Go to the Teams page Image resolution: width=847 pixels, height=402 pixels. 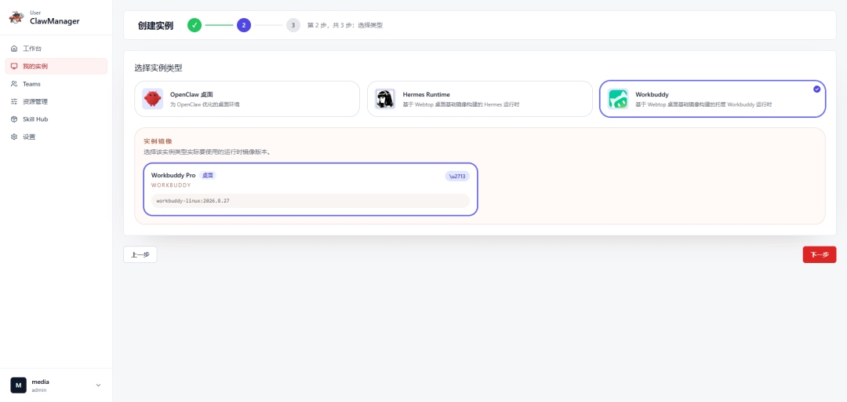point(56,84)
